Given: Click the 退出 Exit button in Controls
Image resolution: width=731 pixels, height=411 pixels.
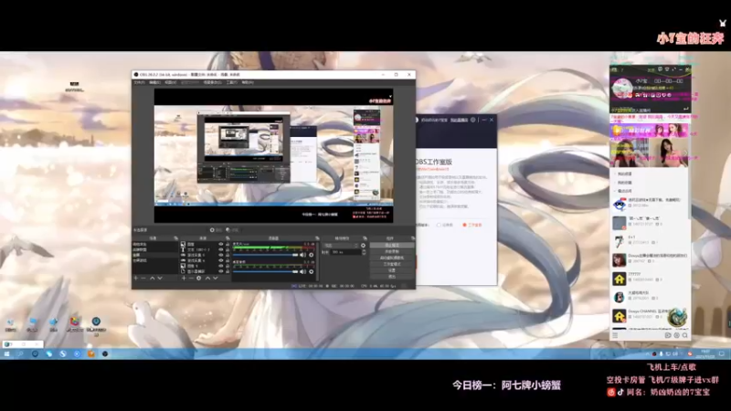Looking at the screenshot, I should [x=392, y=277].
